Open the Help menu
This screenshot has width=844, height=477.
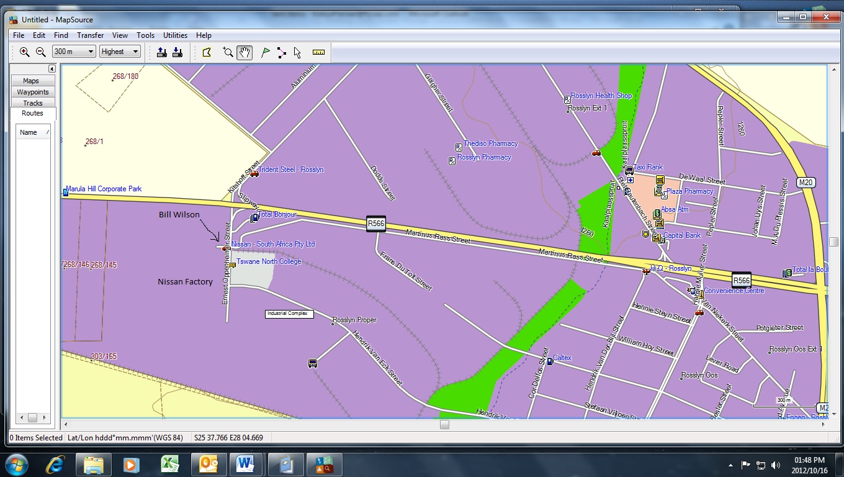(x=204, y=35)
